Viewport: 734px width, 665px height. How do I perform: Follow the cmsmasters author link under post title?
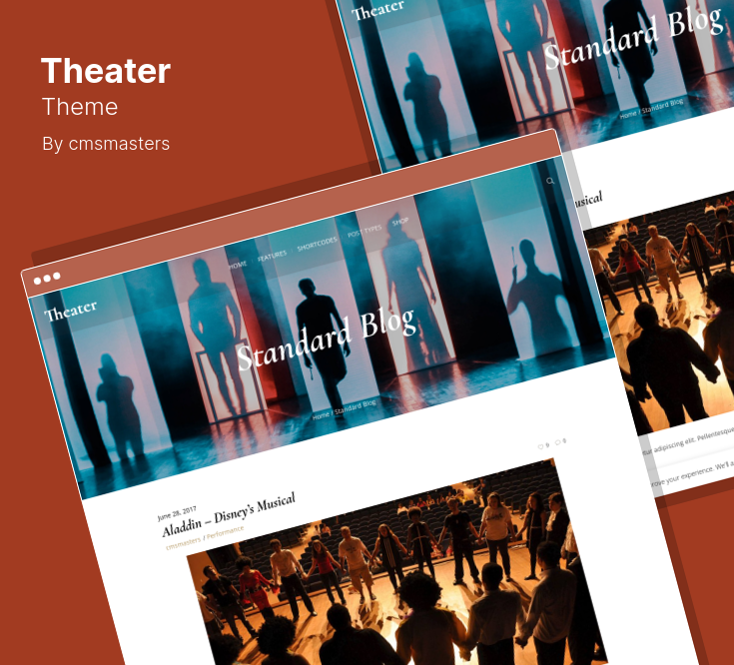(183, 542)
